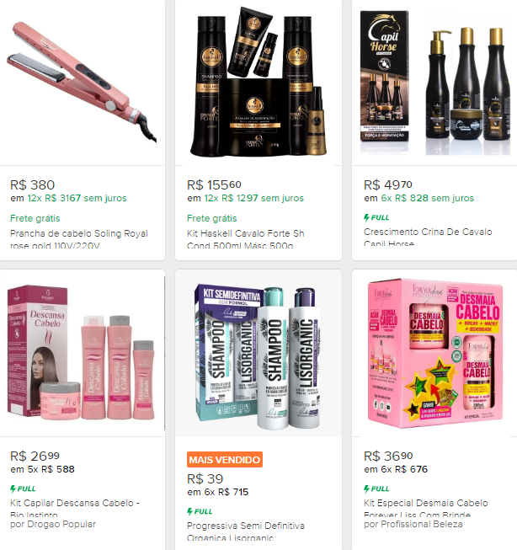Viewport: 517px width, 550px height.
Task: Open the Haskell Cavalo Forte kit image
Action: 258,83
